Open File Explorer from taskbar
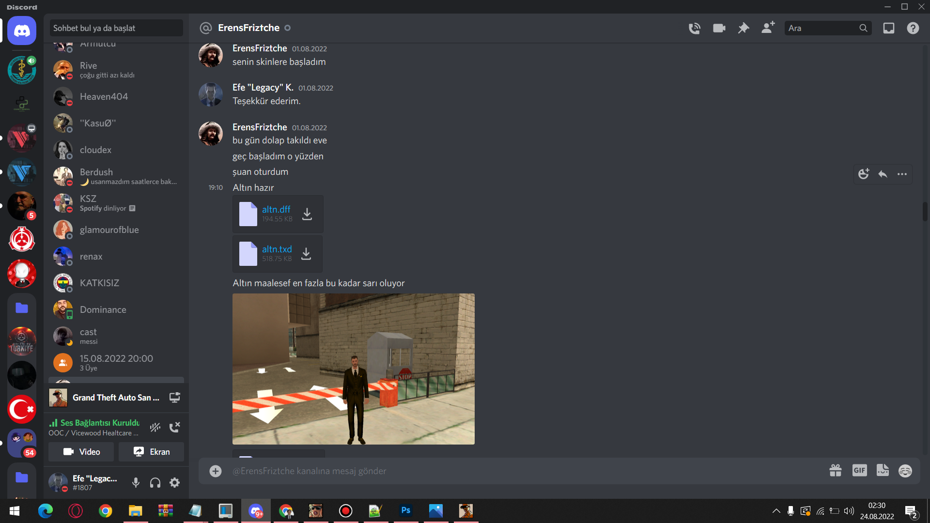The width and height of the screenshot is (930, 523). tap(135, 511)
